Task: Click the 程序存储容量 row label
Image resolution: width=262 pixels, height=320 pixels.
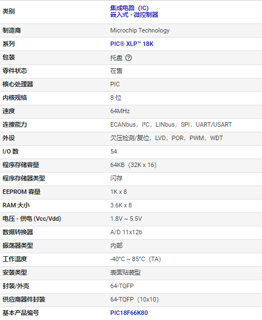Action: 21,165
